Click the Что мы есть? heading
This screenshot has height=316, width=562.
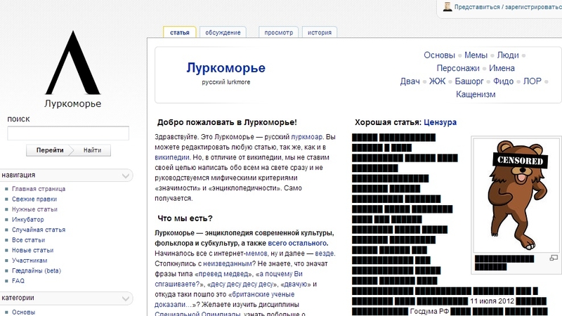click(x=185, y=218)
